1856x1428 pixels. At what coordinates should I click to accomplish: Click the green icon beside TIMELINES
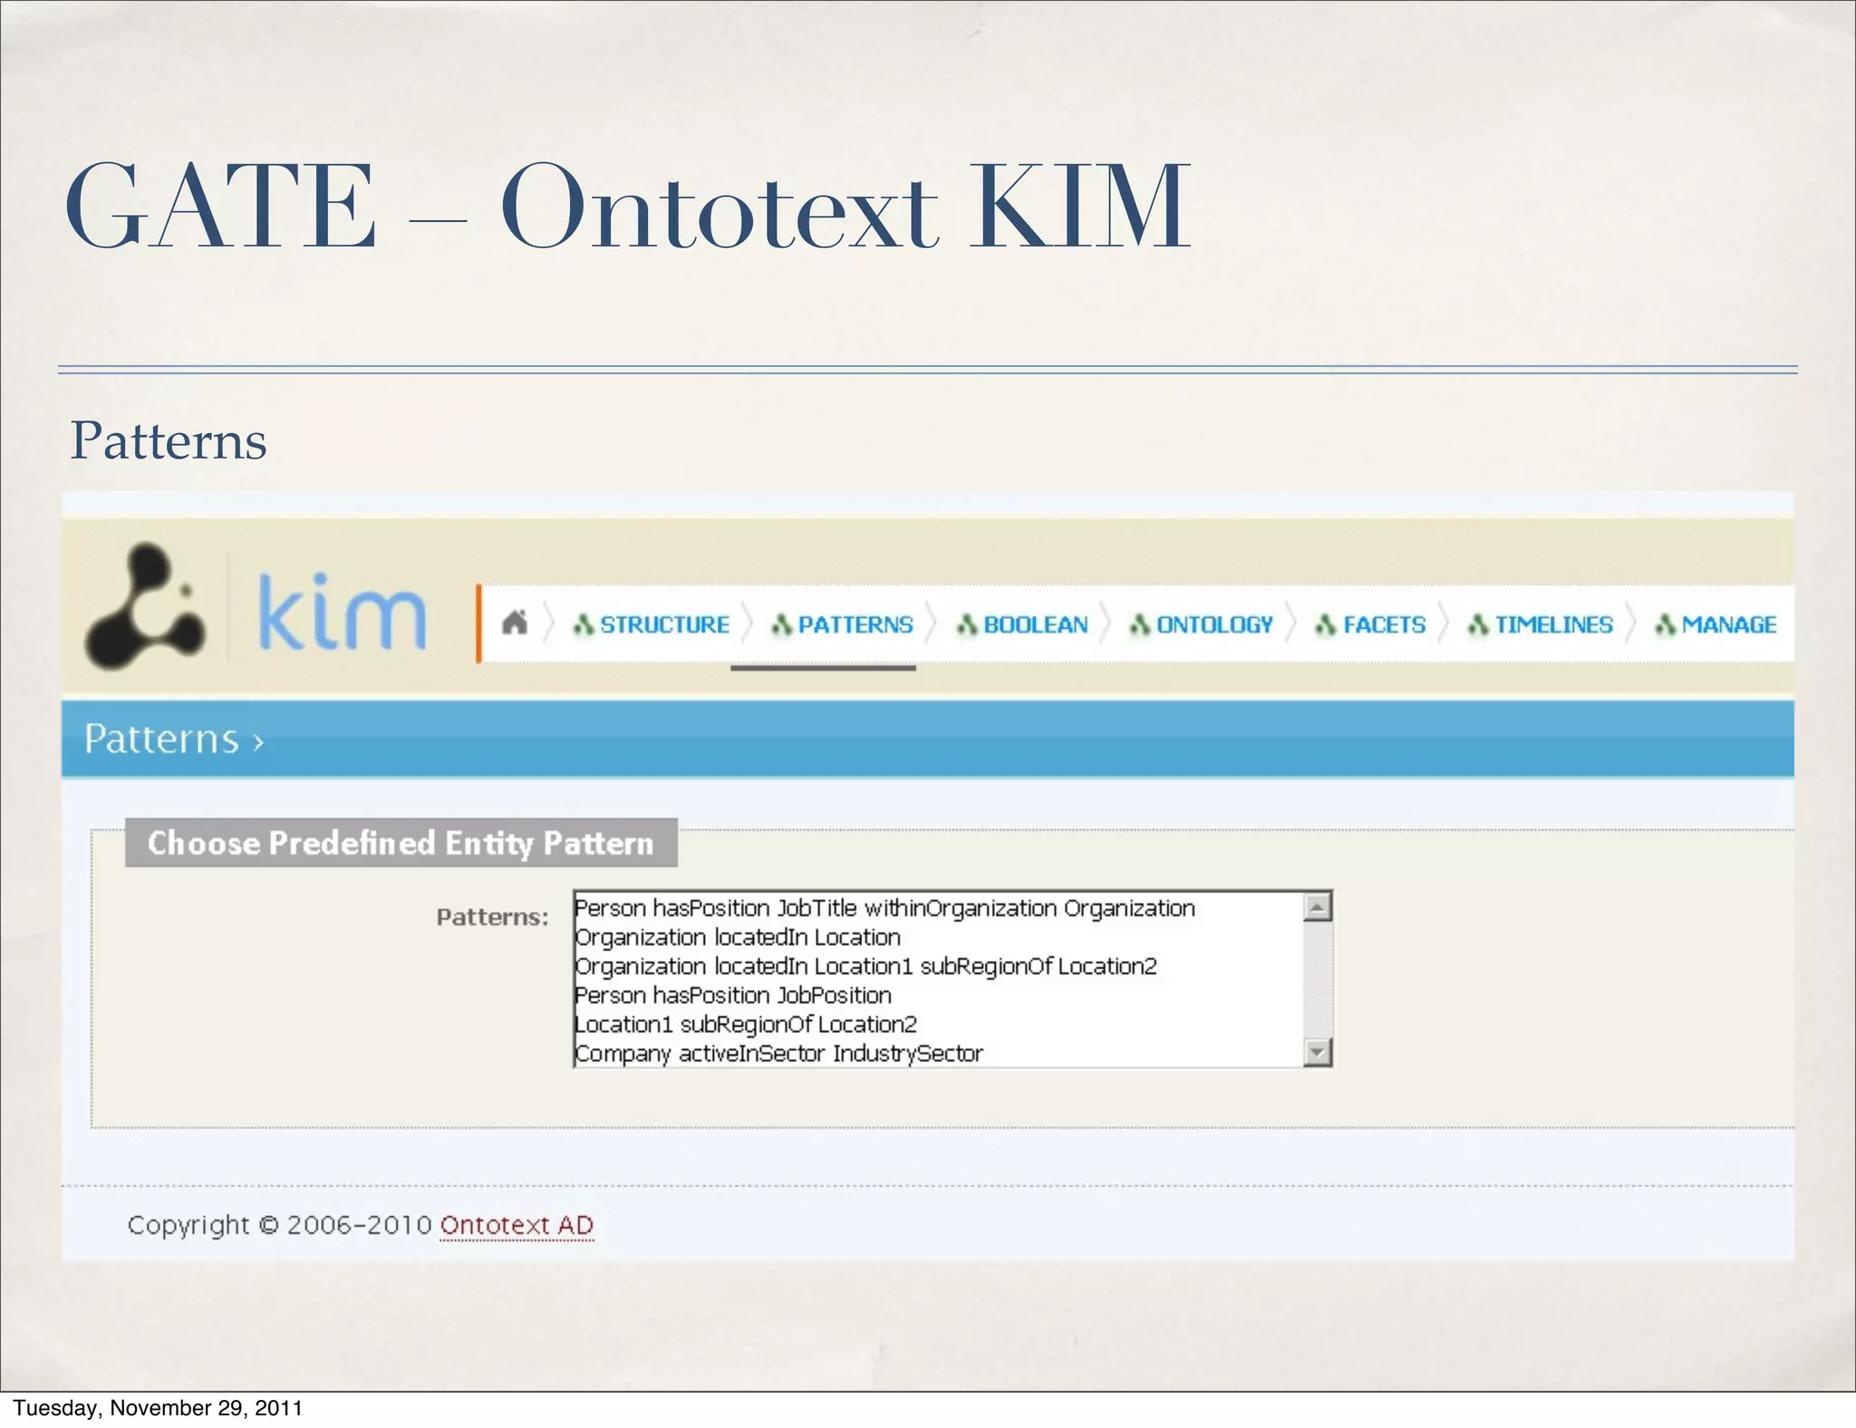tap(1478, 624)
